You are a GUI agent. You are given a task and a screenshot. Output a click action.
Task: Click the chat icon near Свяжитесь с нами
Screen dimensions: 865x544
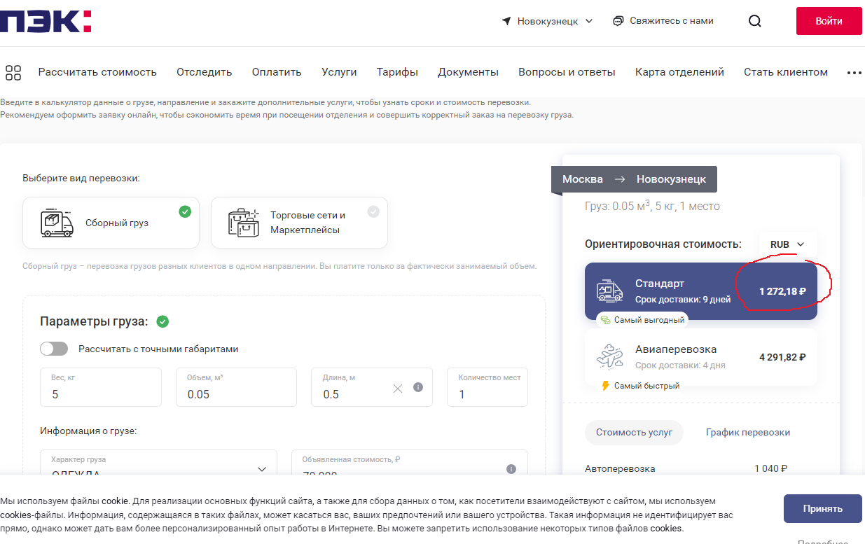tap(618, 21)
